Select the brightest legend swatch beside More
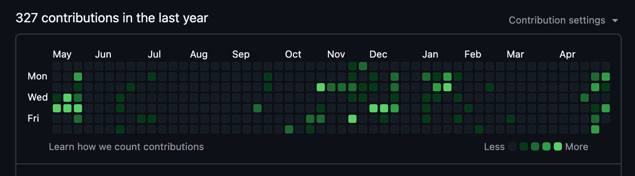 [x=558, y=147]
